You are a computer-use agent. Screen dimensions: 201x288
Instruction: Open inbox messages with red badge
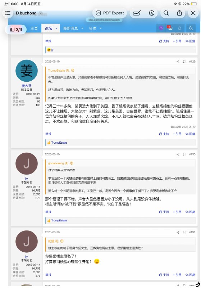click(x=170, y=28)
